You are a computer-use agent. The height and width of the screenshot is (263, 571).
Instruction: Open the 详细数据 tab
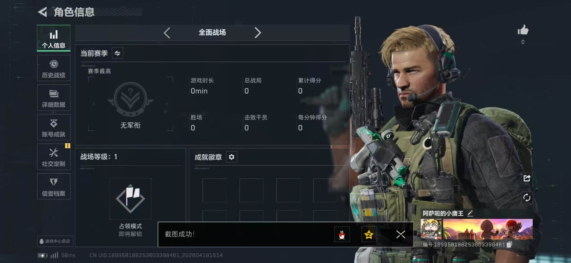pyautogui.click(x=54, y=98)
